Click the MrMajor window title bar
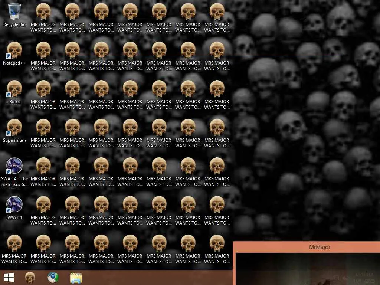The height and width of the screenshot is (285, 380). [307, 247]
